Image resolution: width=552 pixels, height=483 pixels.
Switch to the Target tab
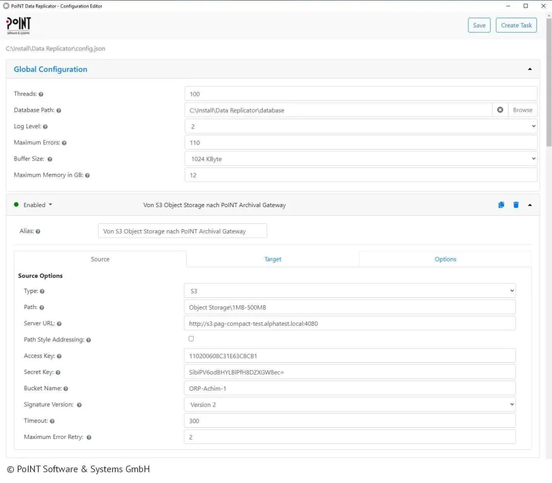click(x=273, y=259)
